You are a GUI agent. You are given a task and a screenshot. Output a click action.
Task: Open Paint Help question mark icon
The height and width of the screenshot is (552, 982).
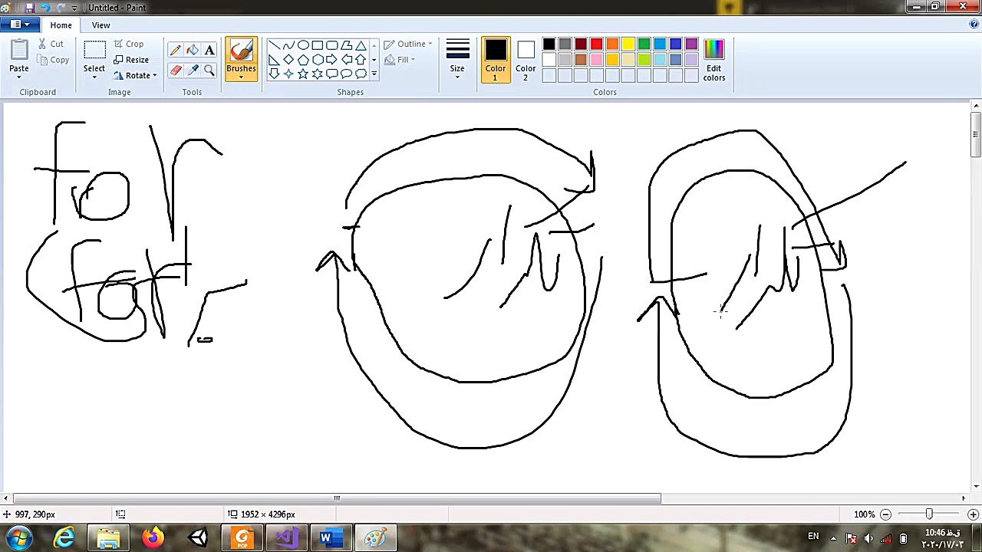click(x=974, y=25)
